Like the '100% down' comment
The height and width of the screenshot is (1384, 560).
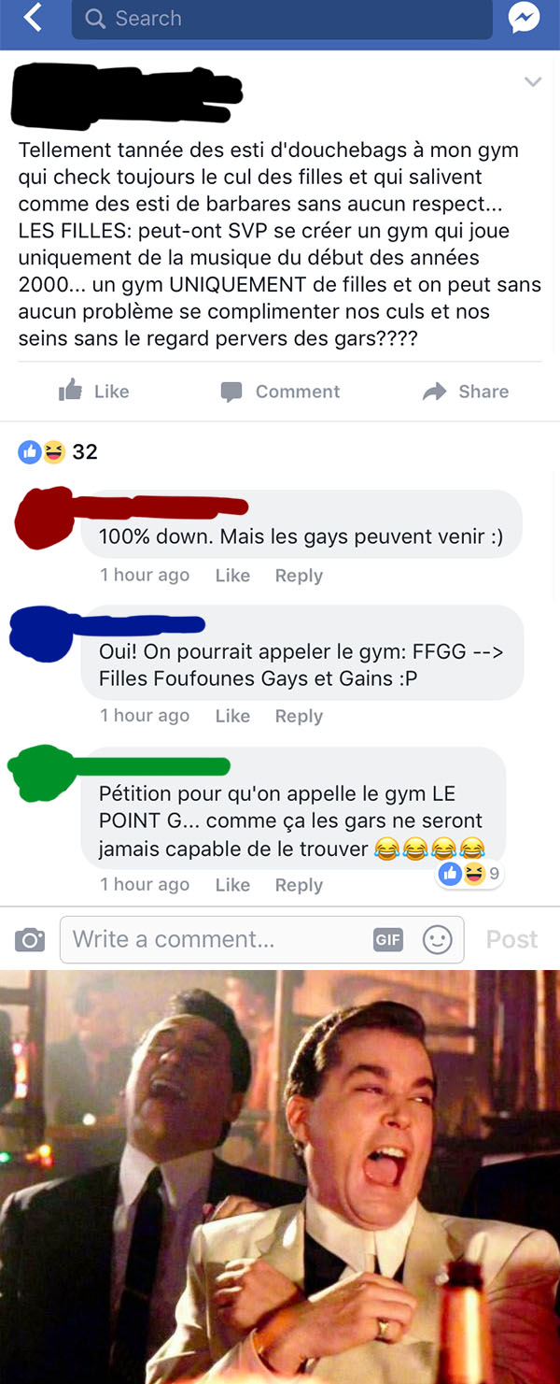pos(232,576)
